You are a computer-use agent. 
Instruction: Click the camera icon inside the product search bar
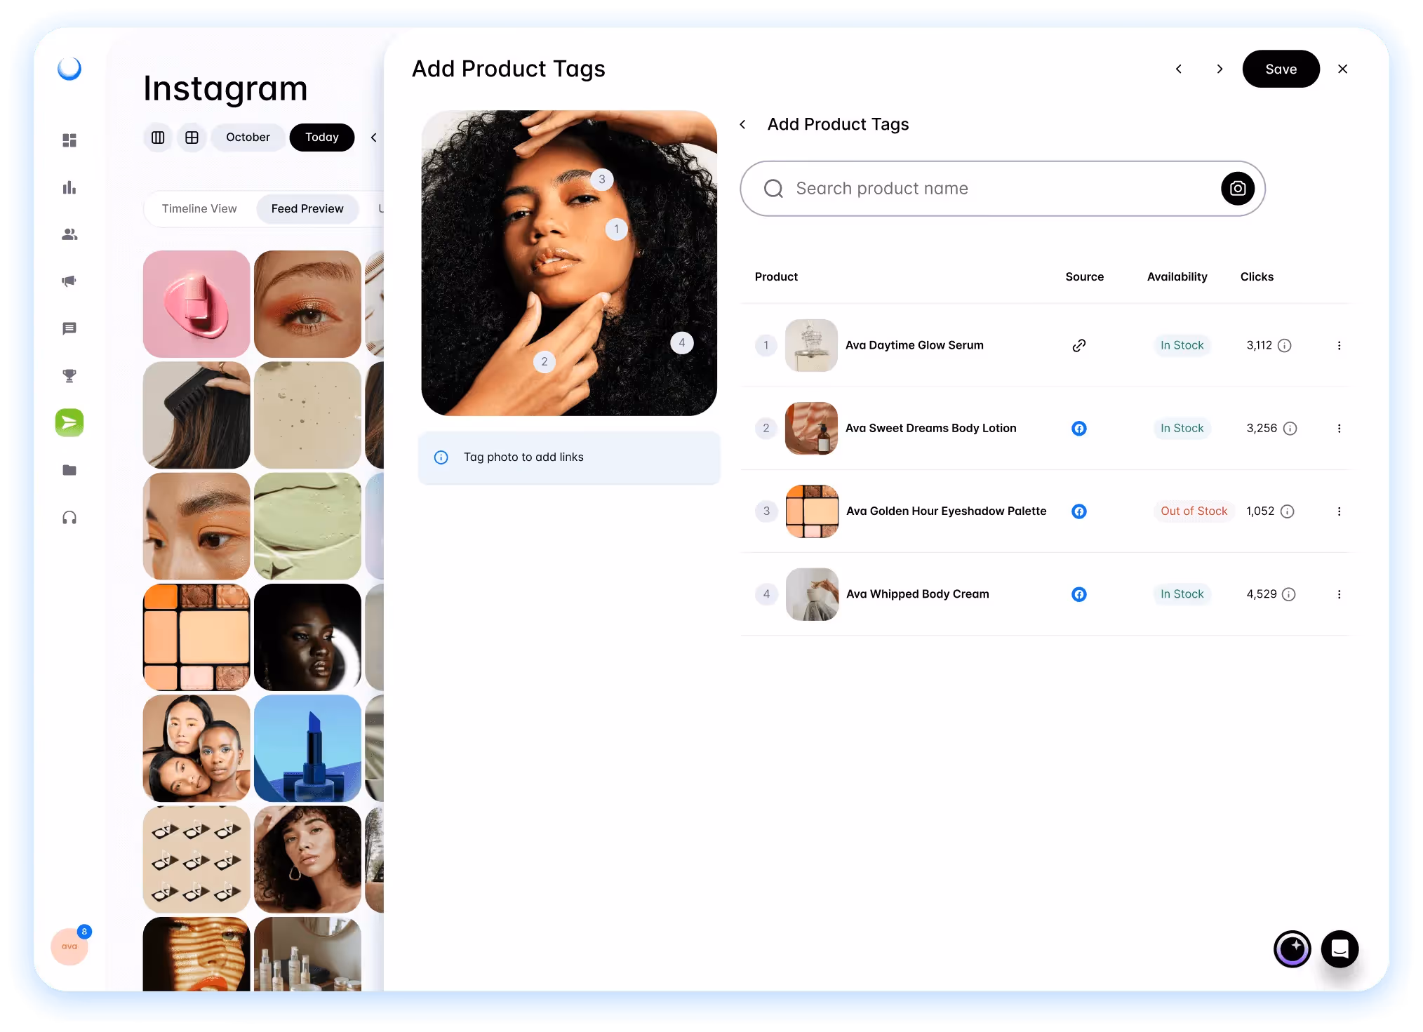(x=1237, y=188)
